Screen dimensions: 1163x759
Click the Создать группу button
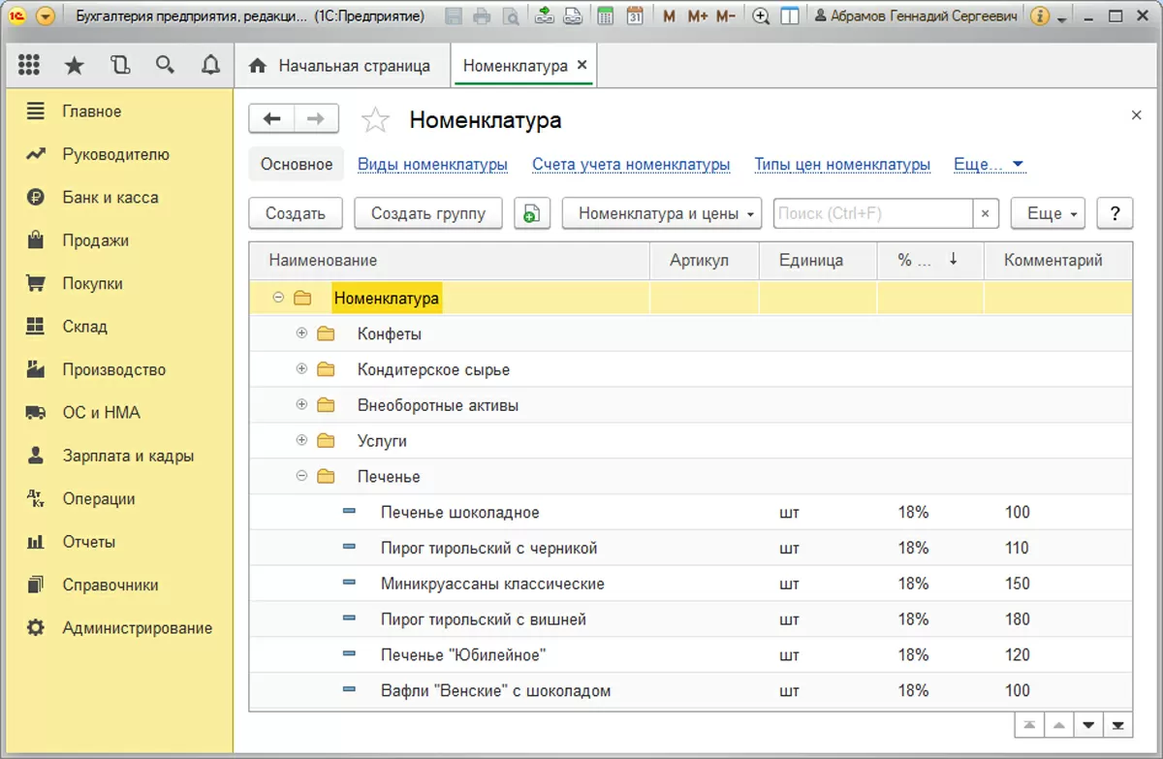(428, 213)
